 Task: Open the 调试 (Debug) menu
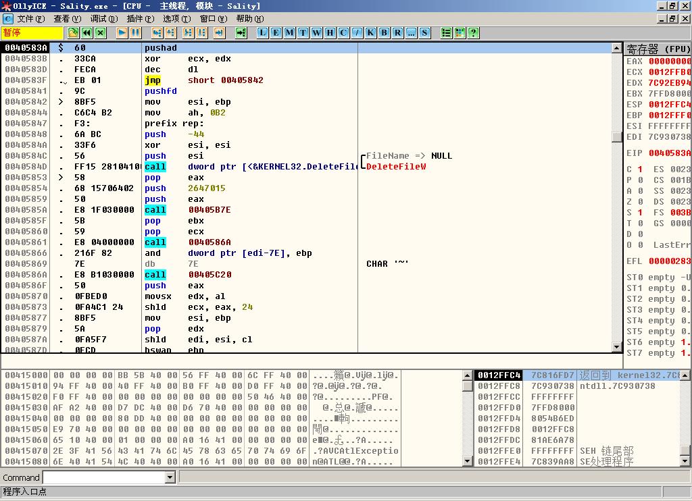coord(103,18)
